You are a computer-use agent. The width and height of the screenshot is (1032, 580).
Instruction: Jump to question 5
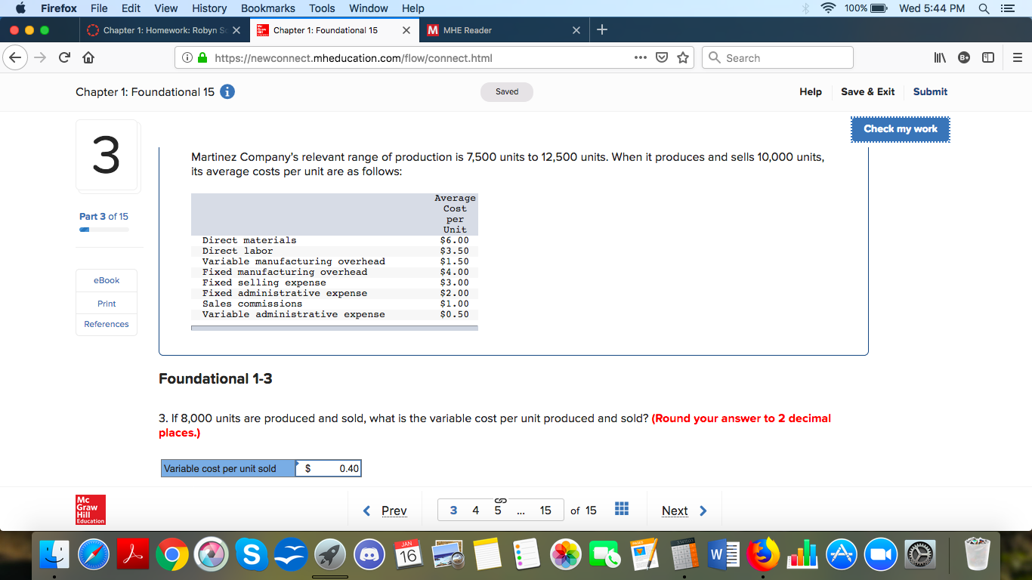coord(498,511)
